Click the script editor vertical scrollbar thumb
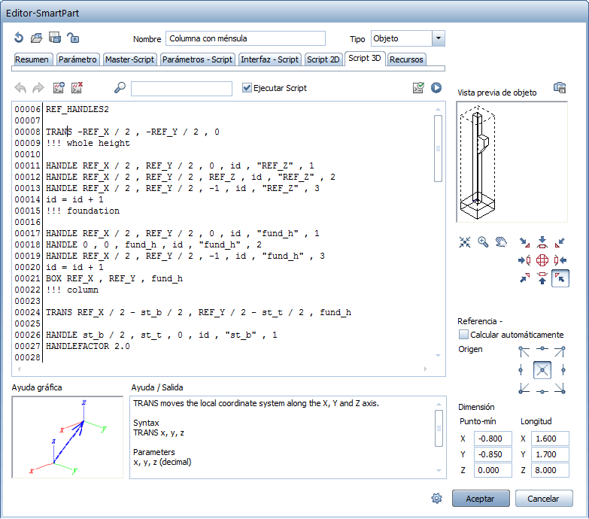The height and width of the screenshot is (519, 589). (438, 148)
